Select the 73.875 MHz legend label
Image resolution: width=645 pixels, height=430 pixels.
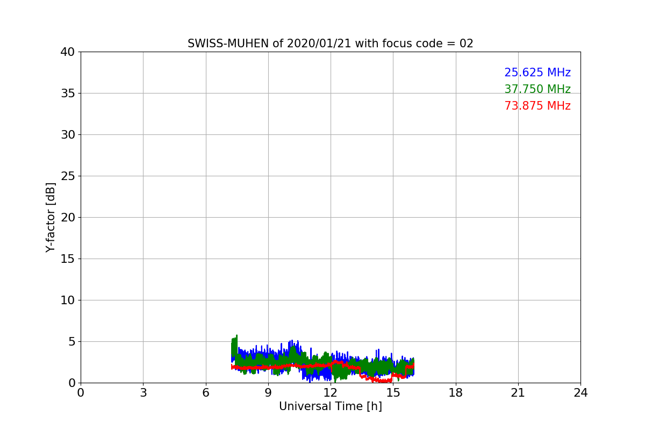537,106
